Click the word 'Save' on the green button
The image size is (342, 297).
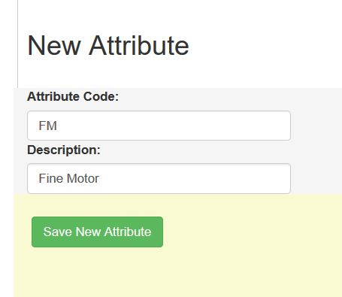pos(58,232)
